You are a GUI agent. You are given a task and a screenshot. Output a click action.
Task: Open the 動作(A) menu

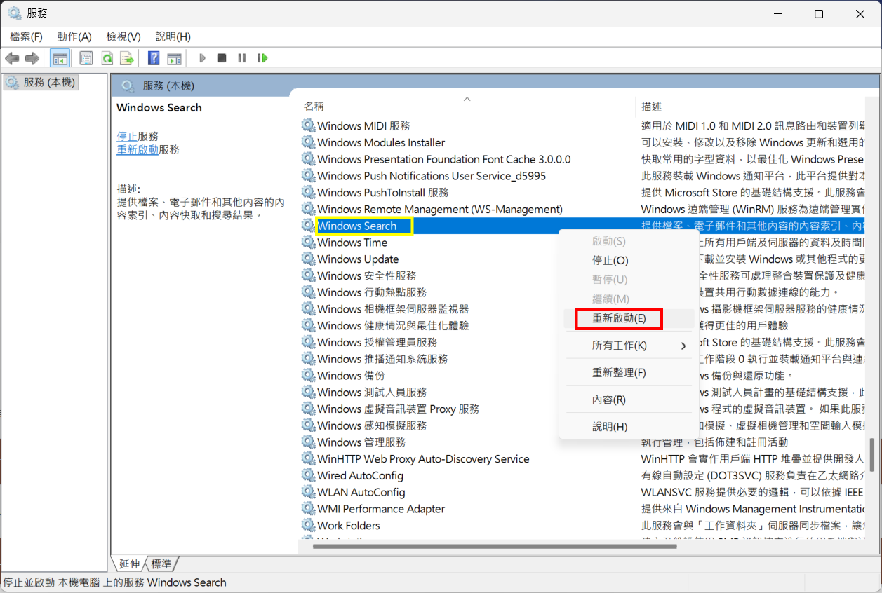(x=74, y=36)
